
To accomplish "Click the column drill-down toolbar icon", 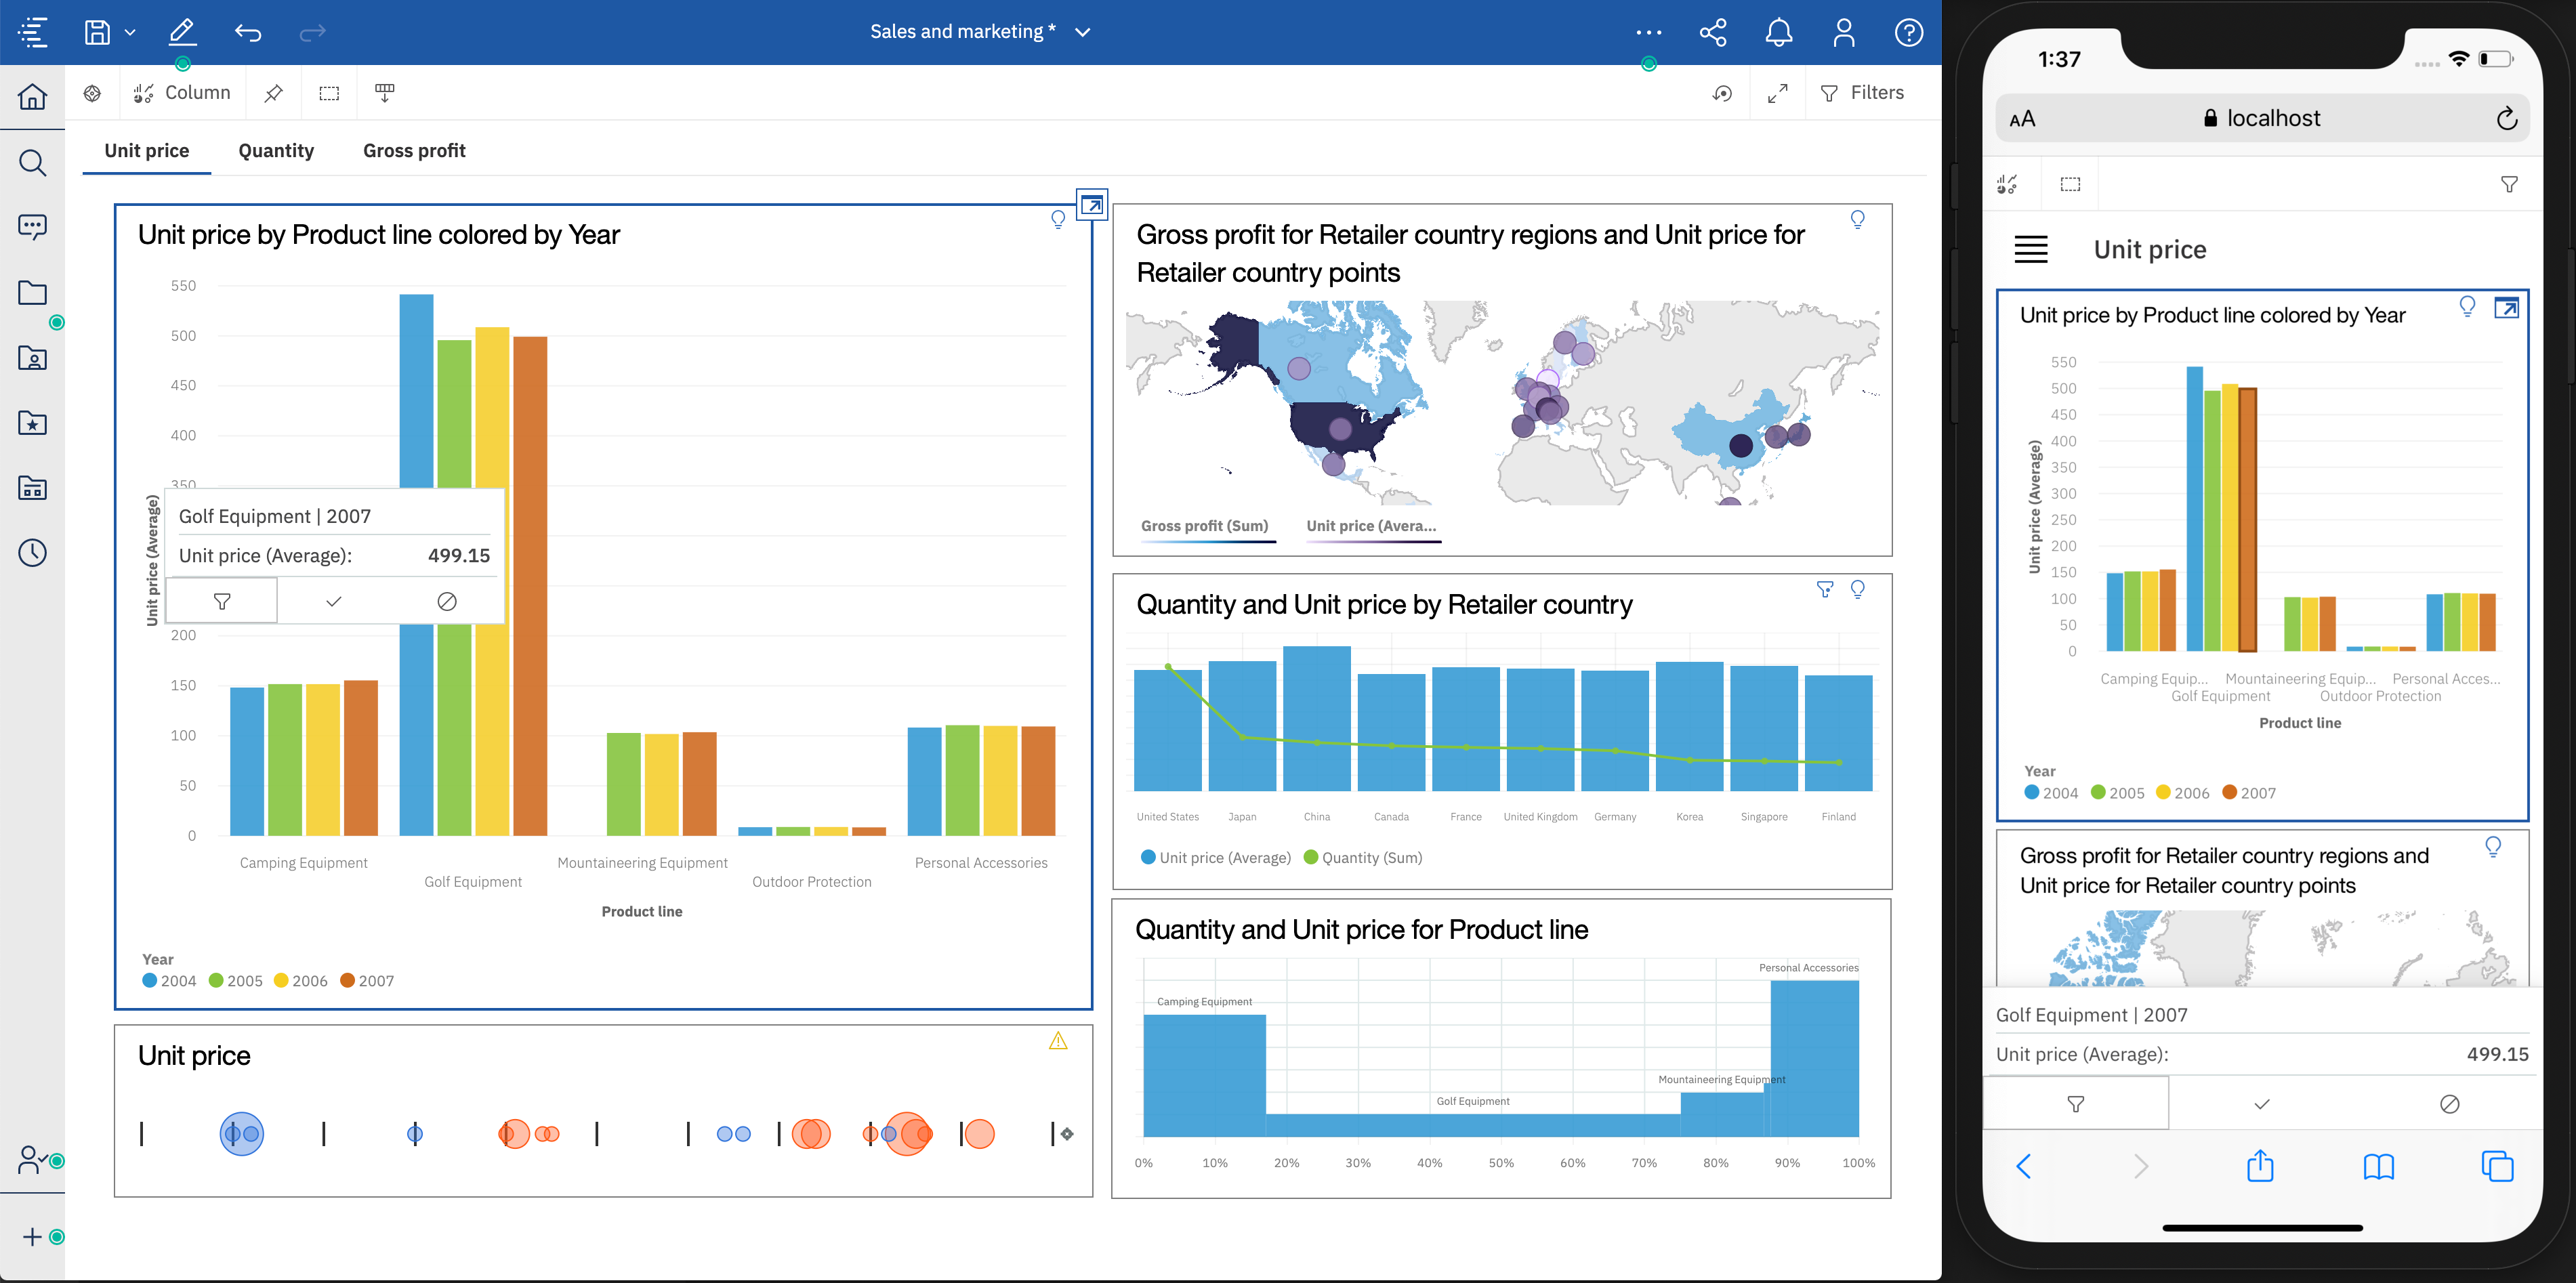I will pyautogui.click(x=385, y=93).
